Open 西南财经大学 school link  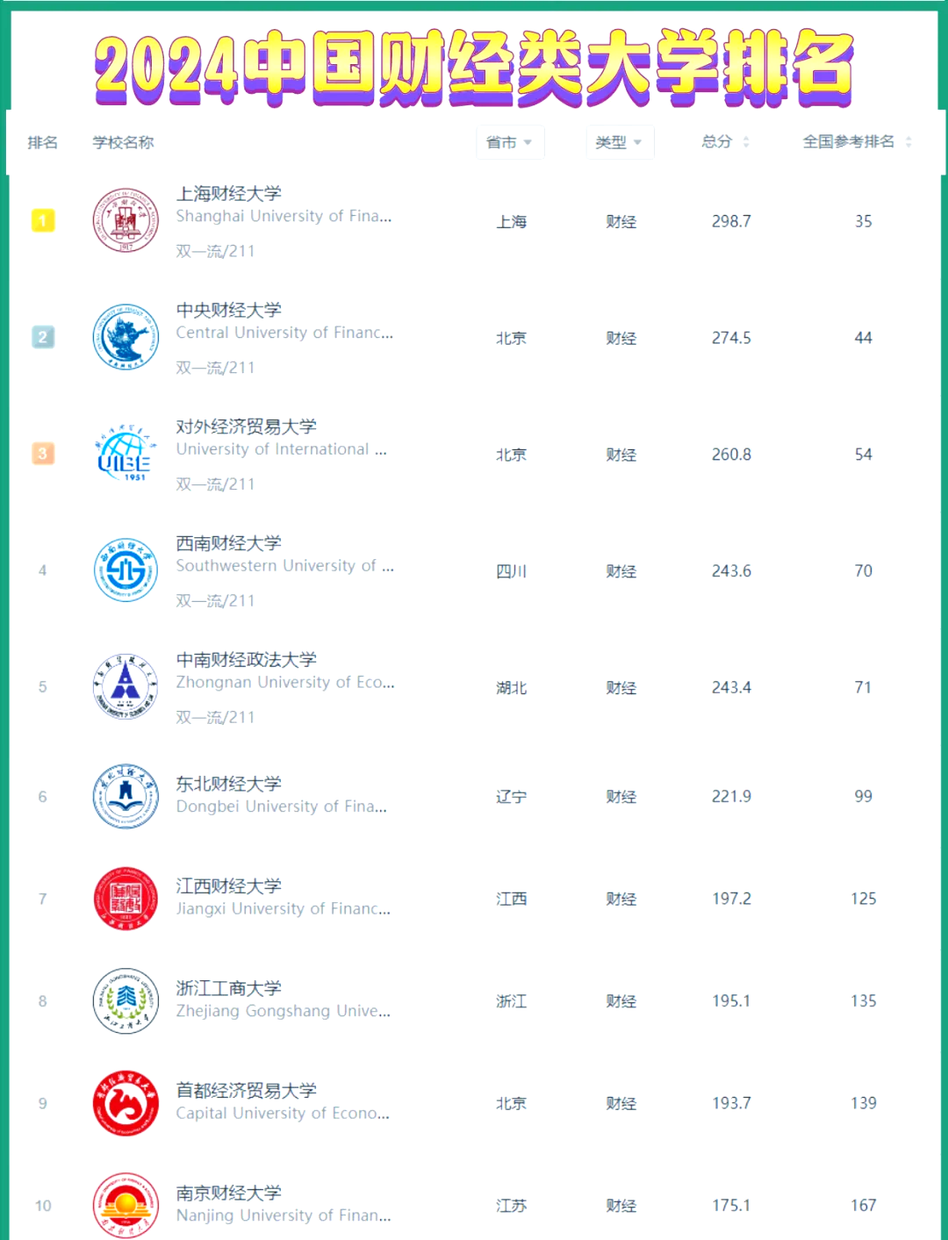tap(229, 543)
